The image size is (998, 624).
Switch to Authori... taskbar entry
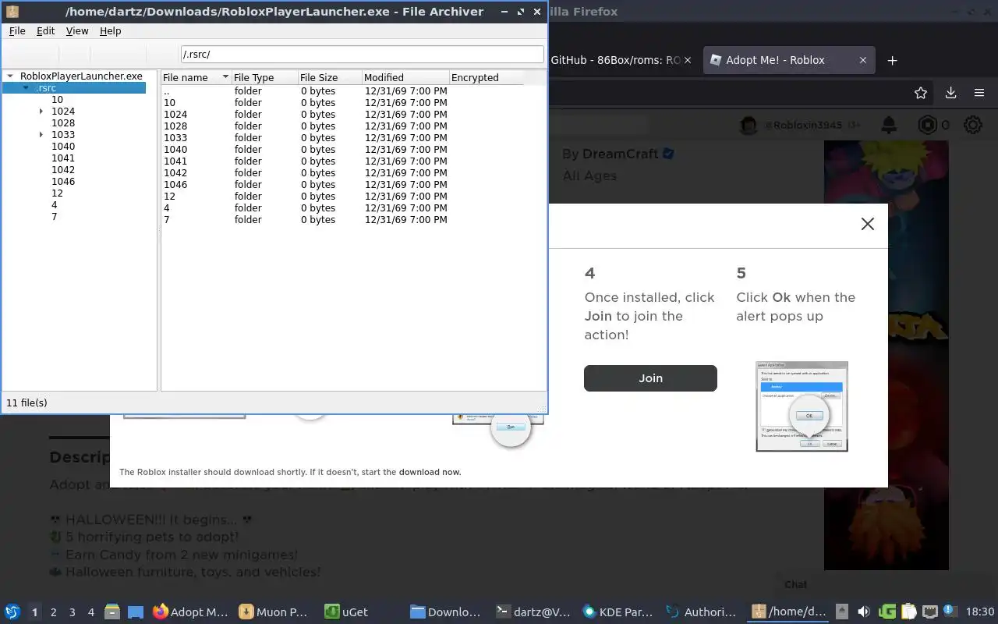click(702, 612)
